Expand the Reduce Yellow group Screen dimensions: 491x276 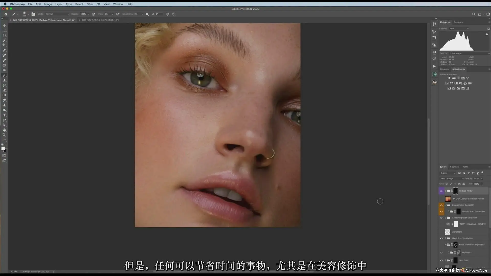(x=446, y=191)
